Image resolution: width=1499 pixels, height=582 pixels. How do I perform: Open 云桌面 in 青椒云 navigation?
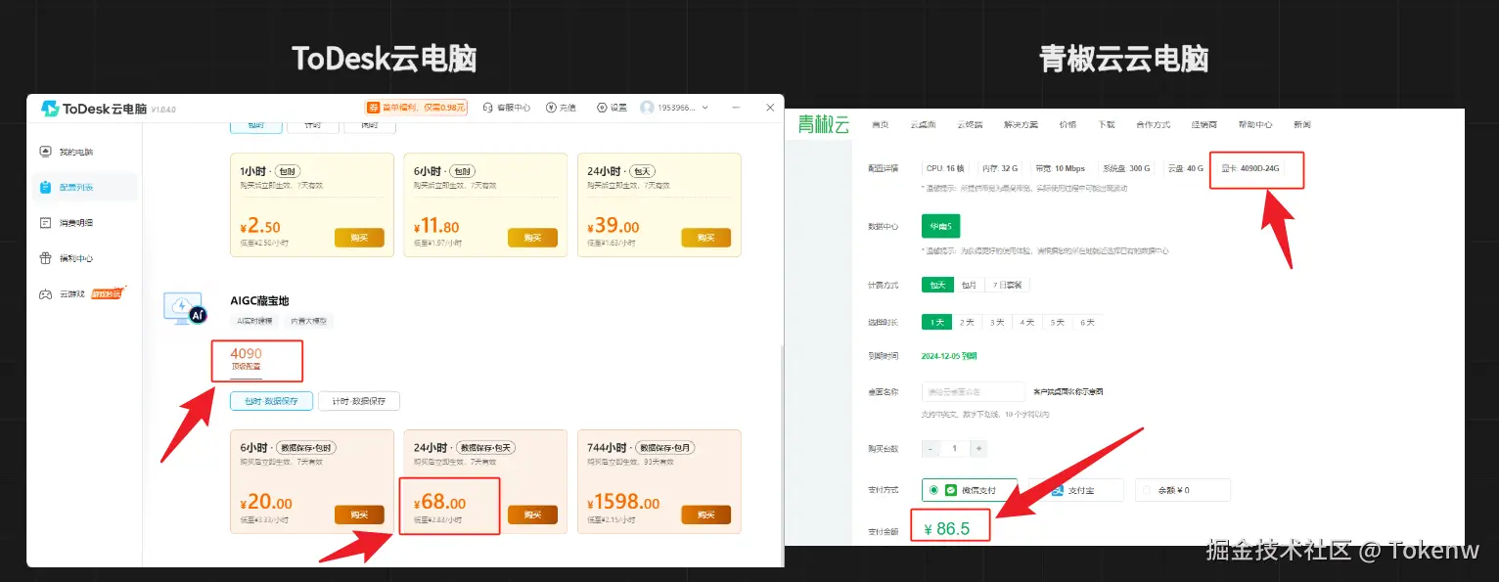click(924, 125)
